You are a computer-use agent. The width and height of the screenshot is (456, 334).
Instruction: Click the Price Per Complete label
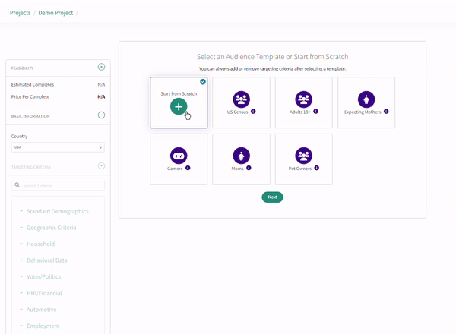[30, 96]
